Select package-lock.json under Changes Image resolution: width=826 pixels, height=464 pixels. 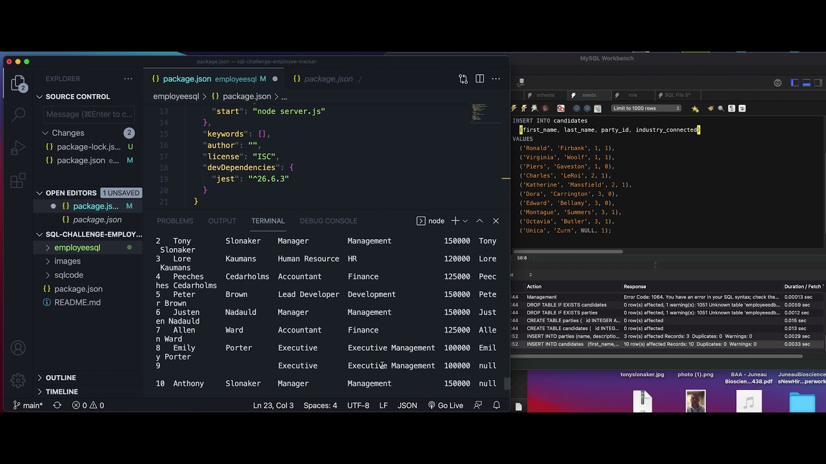click(89, 147)
